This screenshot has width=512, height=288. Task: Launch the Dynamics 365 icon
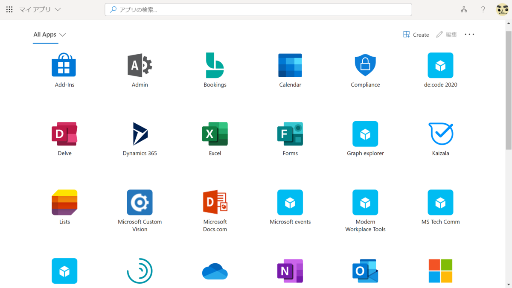[140, 134]
